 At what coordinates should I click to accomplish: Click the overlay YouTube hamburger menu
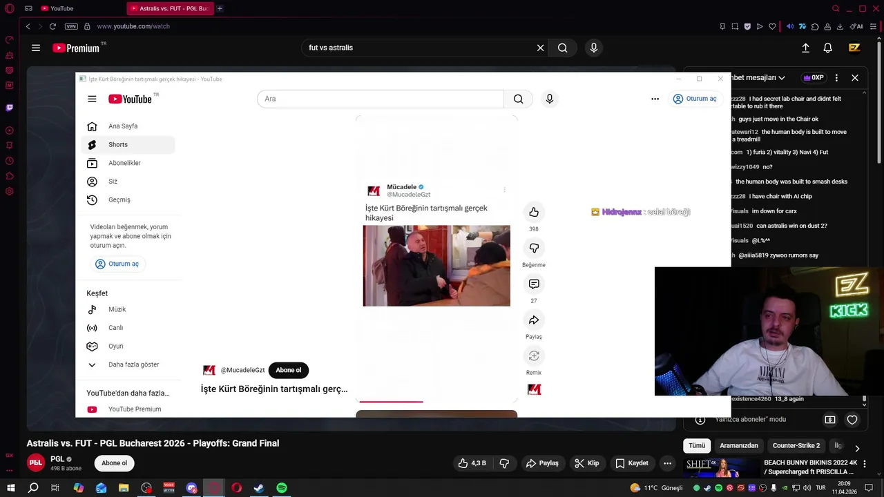92,99
